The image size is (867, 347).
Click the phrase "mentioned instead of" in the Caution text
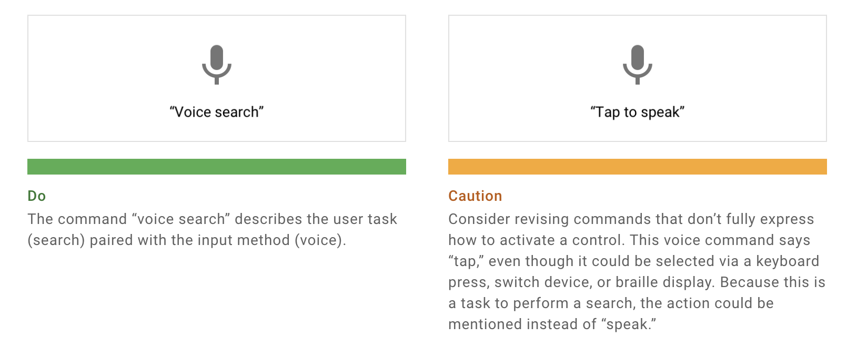522,324
